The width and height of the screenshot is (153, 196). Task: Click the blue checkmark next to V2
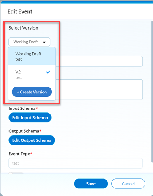(48, 72)
